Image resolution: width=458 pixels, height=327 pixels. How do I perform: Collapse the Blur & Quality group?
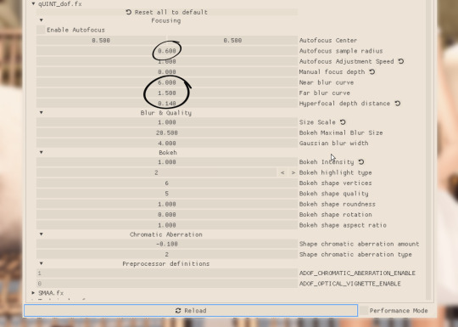(x=42, y=113)
